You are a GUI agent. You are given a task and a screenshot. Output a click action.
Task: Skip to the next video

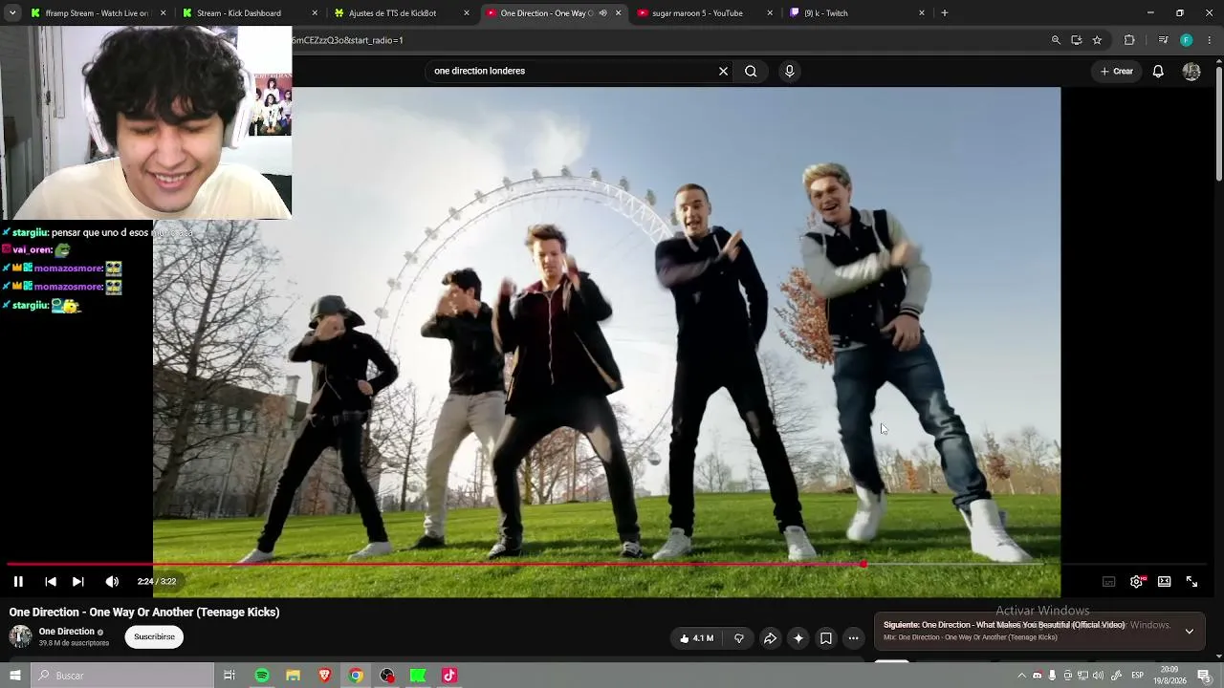coord(78,581)
